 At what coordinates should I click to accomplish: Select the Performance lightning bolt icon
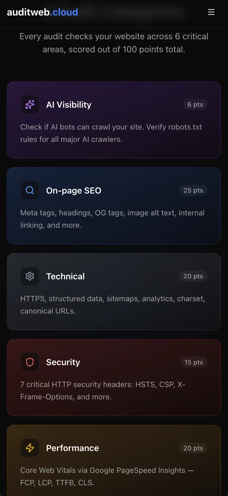(x=29, y=448)
